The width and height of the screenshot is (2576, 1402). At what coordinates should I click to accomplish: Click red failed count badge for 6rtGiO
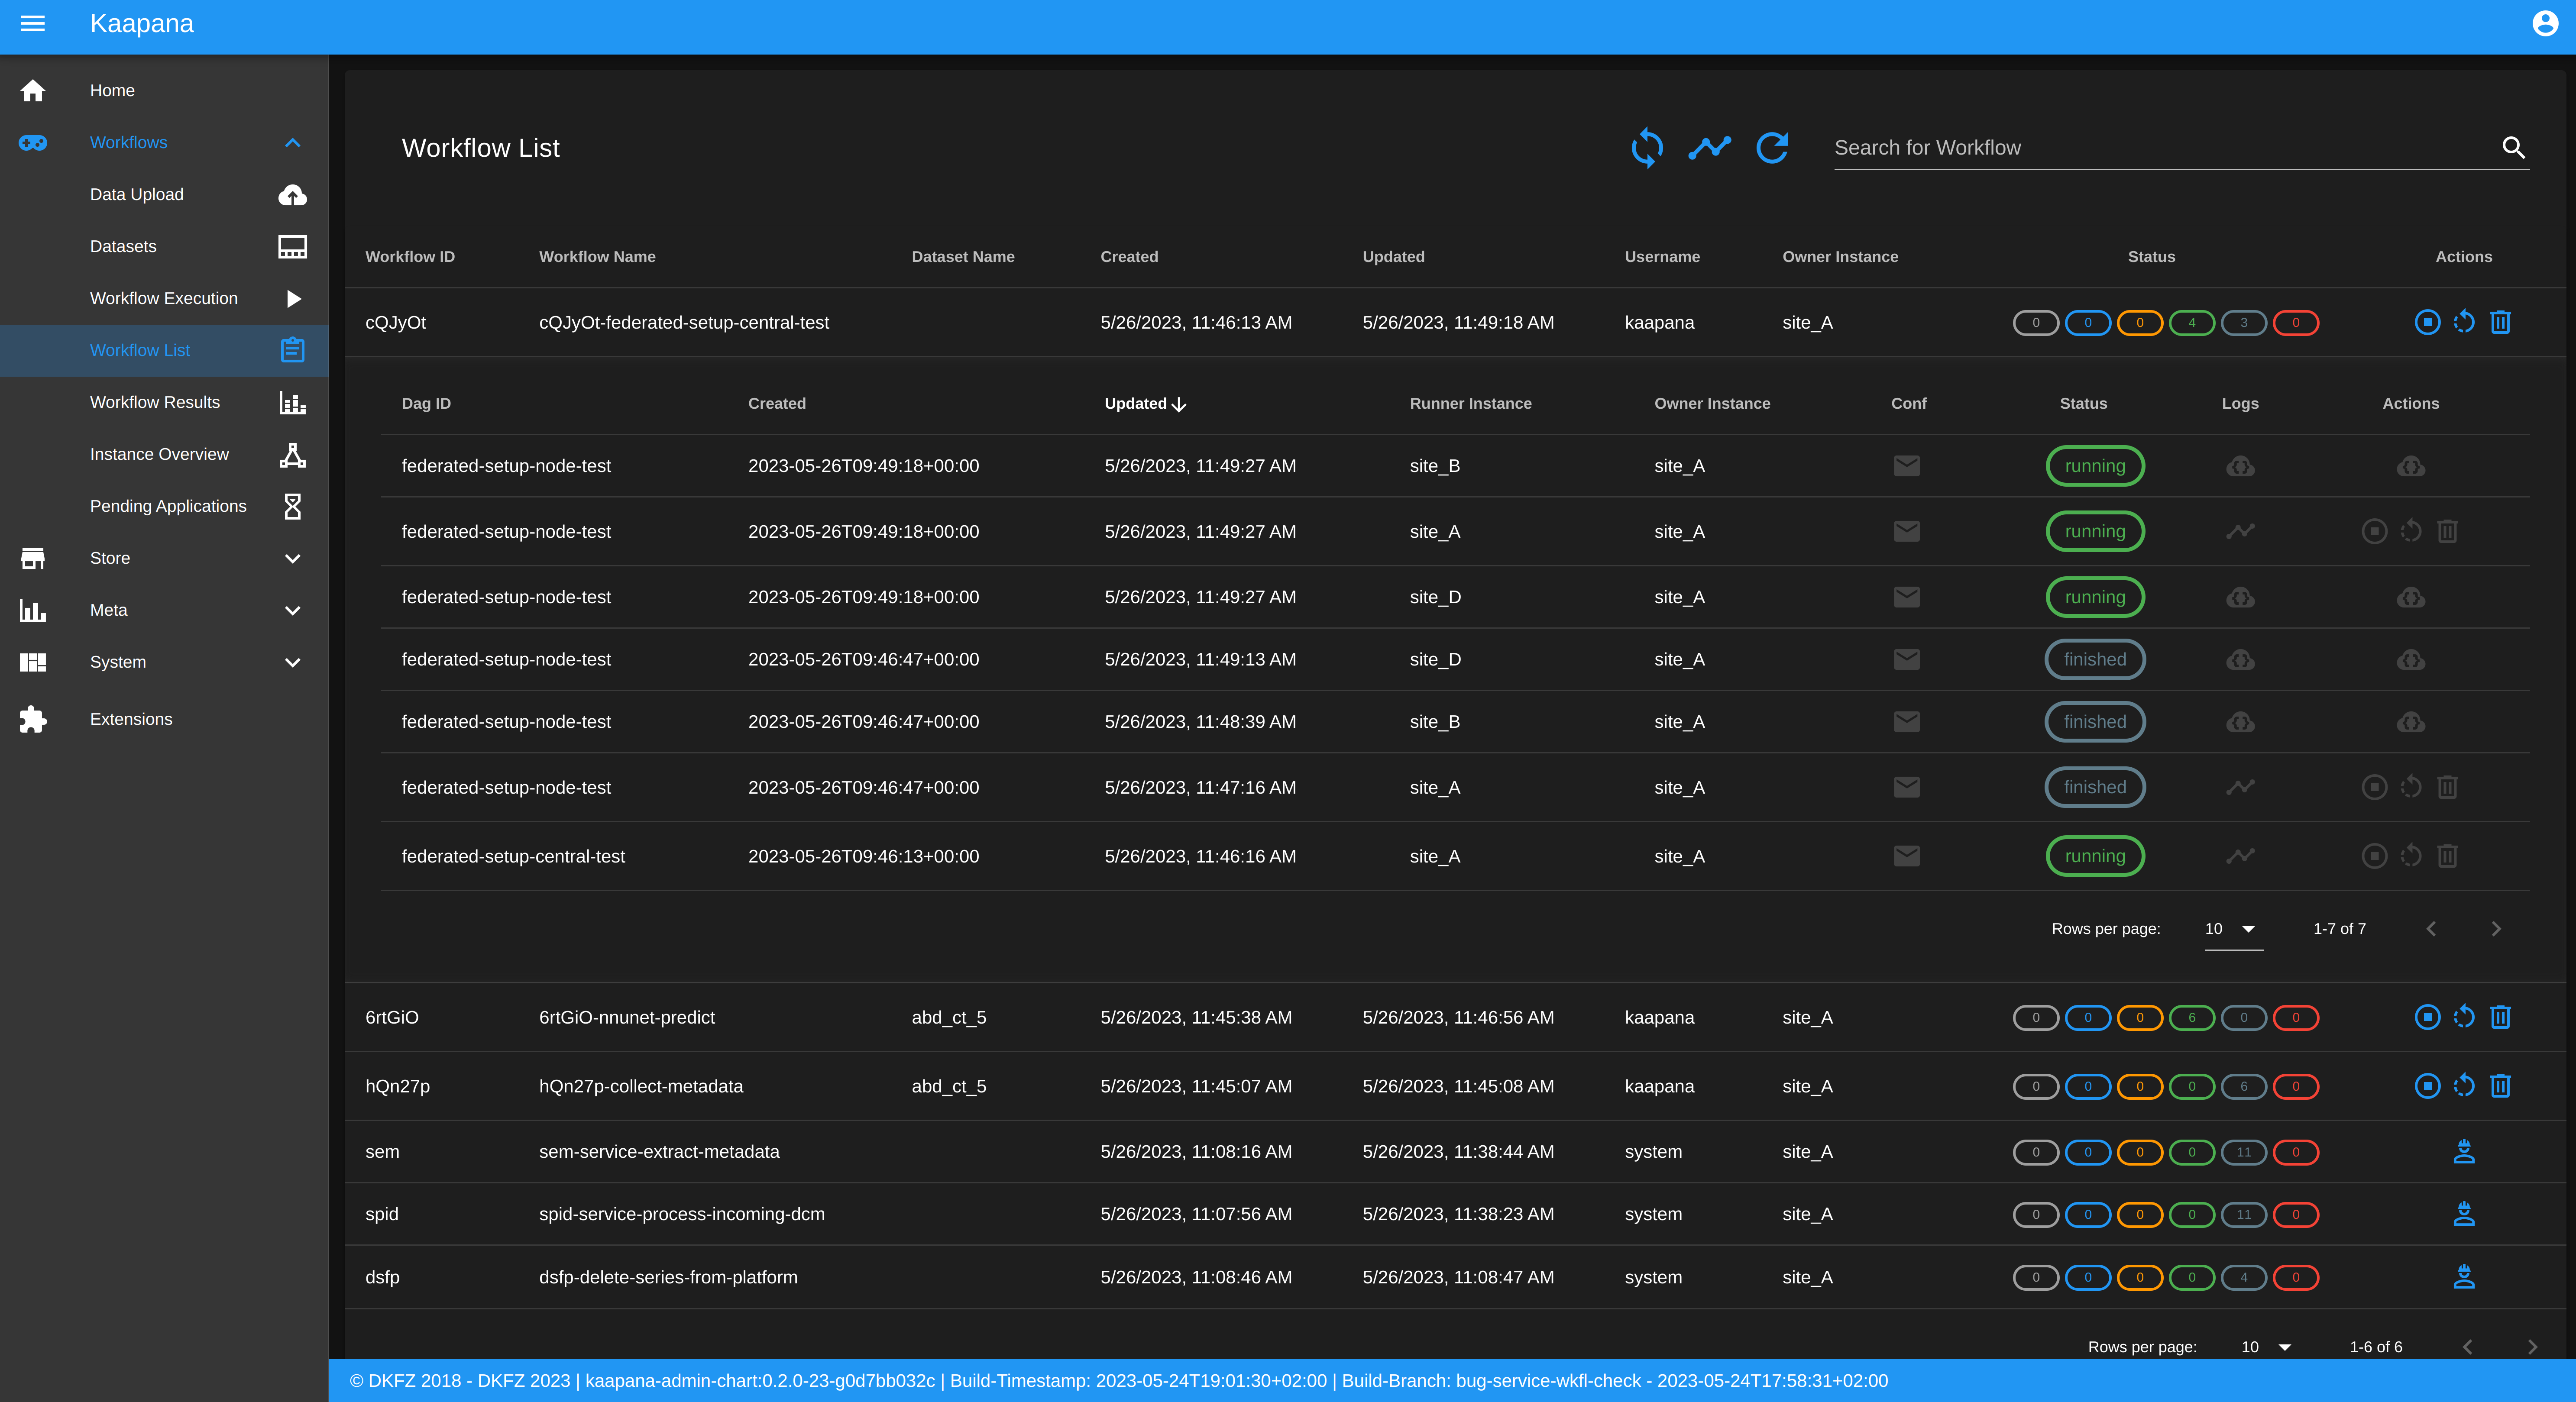[x=2295, y=1018]
